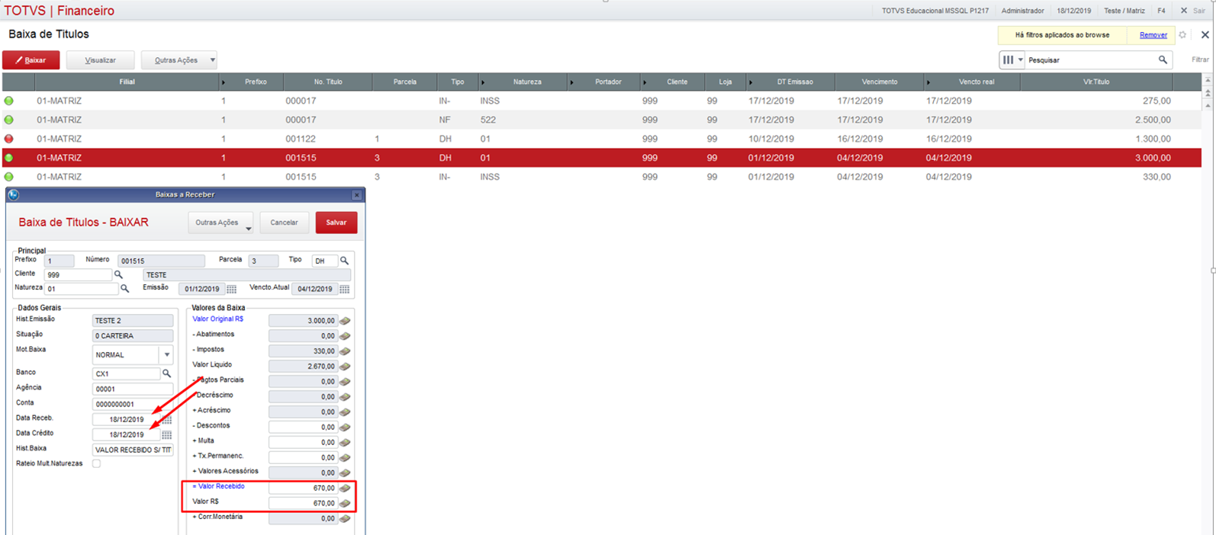Screen dimensions: 1216x535
Task: Click the red status dot of row 001122
Action: 9,139
